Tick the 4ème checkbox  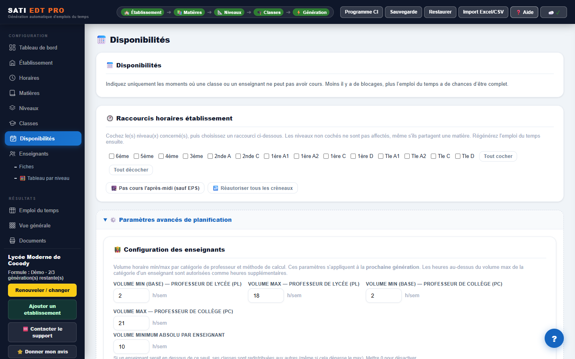tap(161, 156)
